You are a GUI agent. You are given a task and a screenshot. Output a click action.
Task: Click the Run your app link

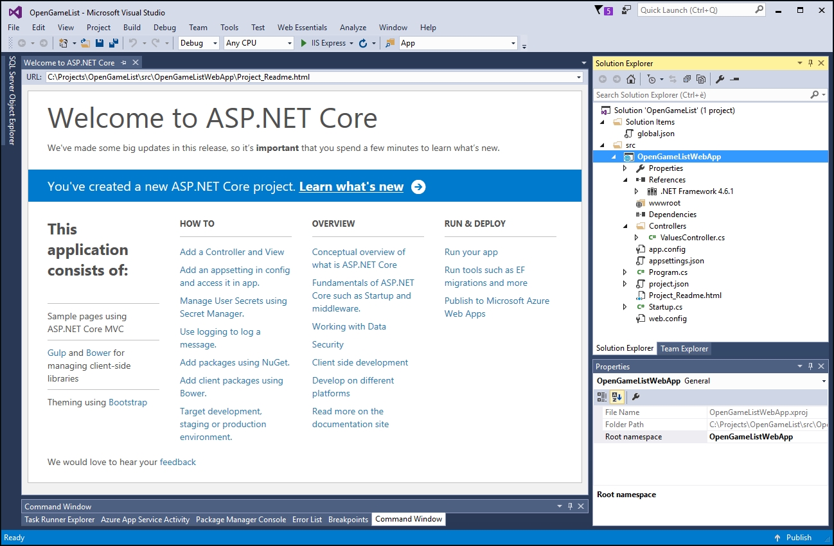click(471, 252)
